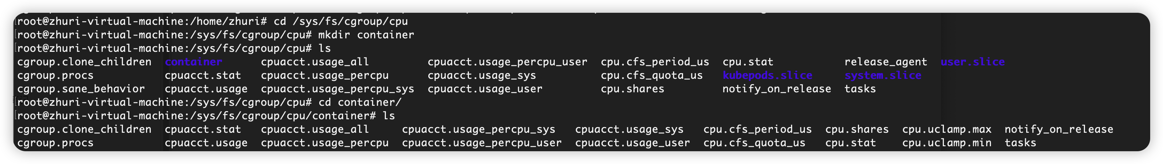Image resolution: width=1163 pixels, height=164 pixels.
Task: Click the blue container directory entry
Action: pyautogui.click(x=193, y=62)
